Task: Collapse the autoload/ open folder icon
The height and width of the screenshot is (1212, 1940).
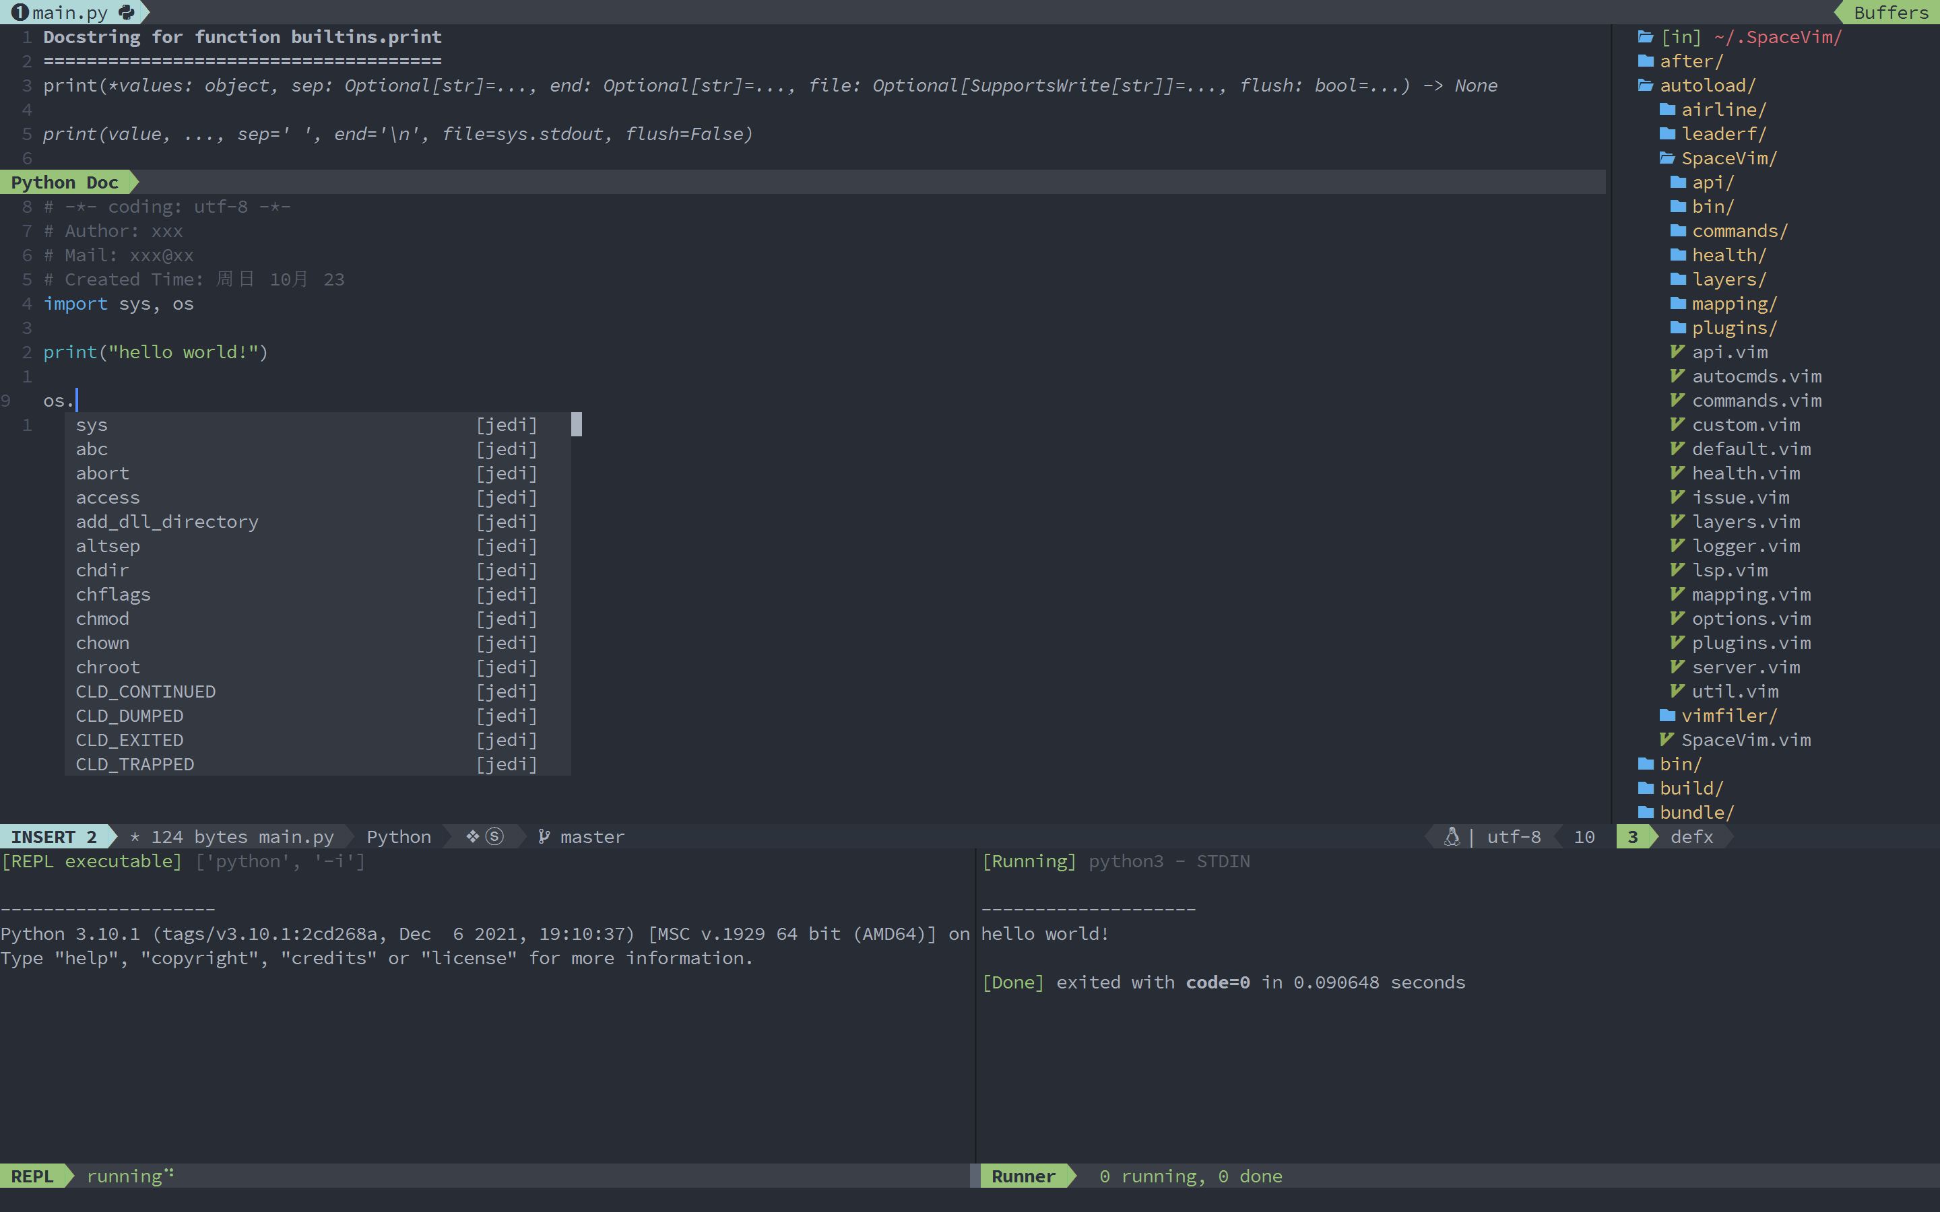Action: tap(1646, 85)
